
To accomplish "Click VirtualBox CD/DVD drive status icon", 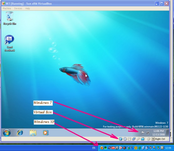I will pyautogui.click(x=125, y=139).
